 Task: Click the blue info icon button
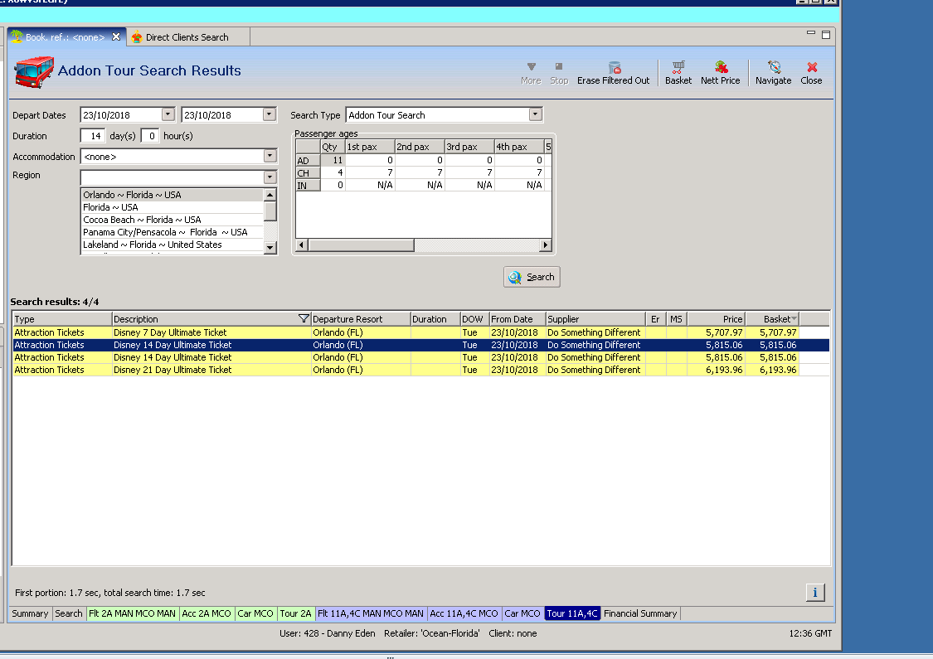point(814,592)
